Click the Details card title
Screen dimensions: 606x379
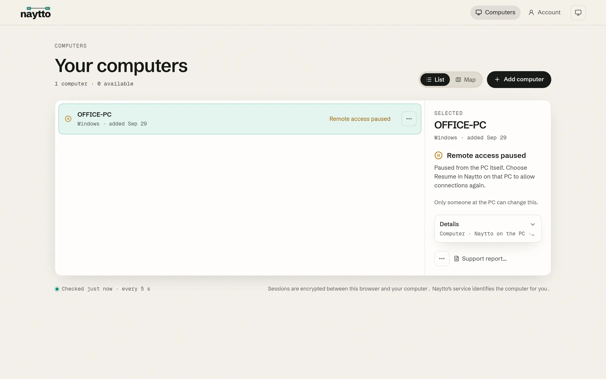pyautogui.click(x=449, y=224)
